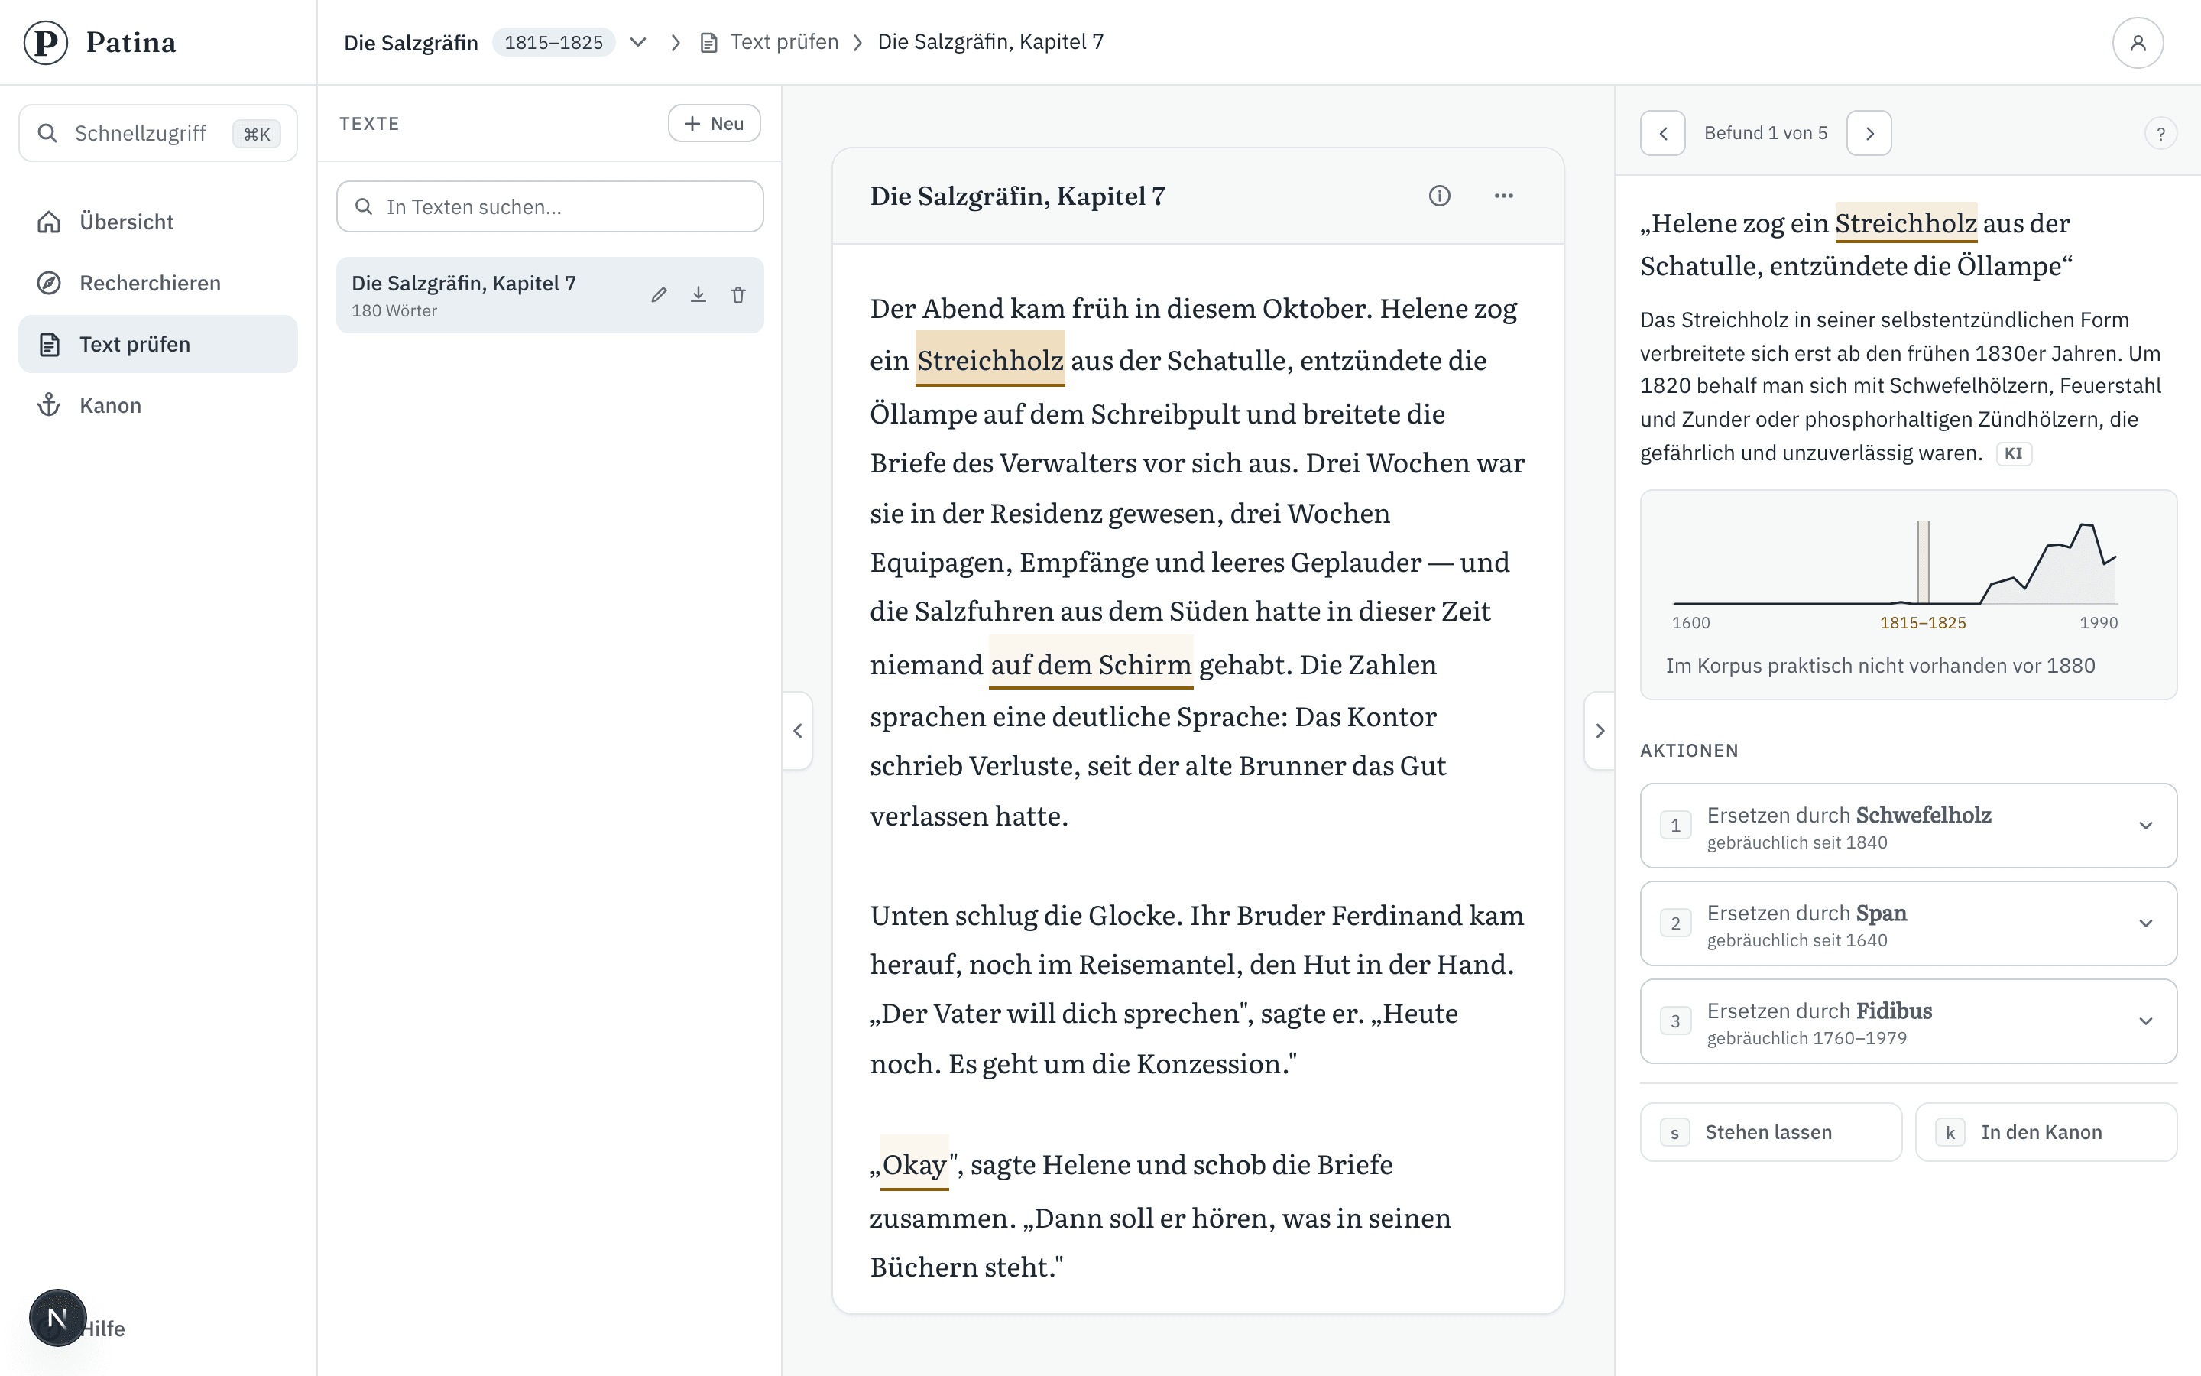Click the flagged phrase auf dem Schirm
Viewport: 2201px width, 1376px height.
[x=1091, y=664]
